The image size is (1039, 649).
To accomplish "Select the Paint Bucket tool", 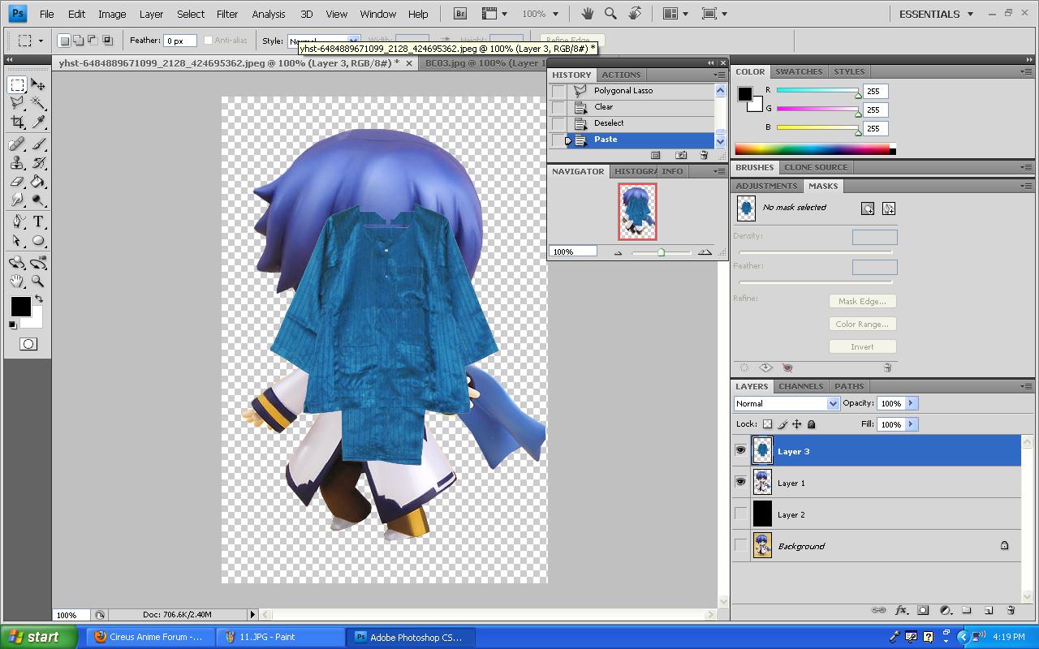I will click(x=38, y=182).
